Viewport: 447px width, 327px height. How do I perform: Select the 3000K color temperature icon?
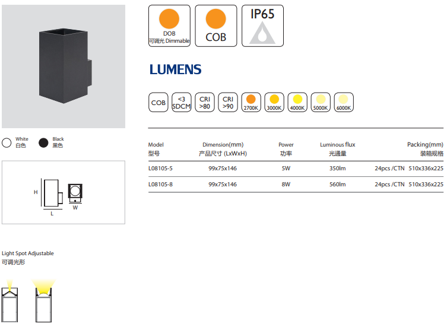point(274,102)
